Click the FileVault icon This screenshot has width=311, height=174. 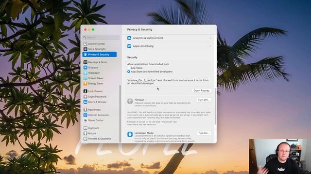click(130, 101)
